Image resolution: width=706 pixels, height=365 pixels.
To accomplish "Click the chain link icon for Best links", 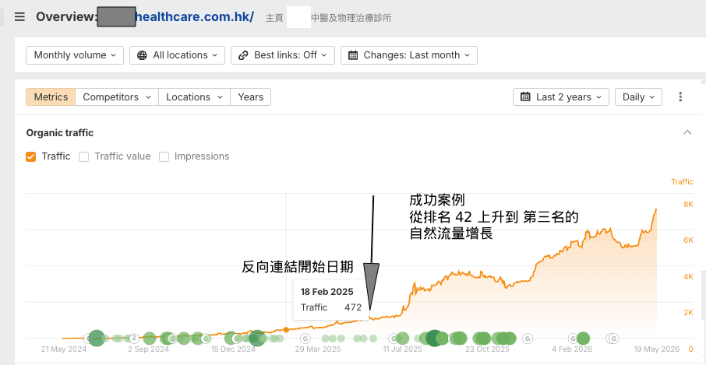I will tap(244, 55).
